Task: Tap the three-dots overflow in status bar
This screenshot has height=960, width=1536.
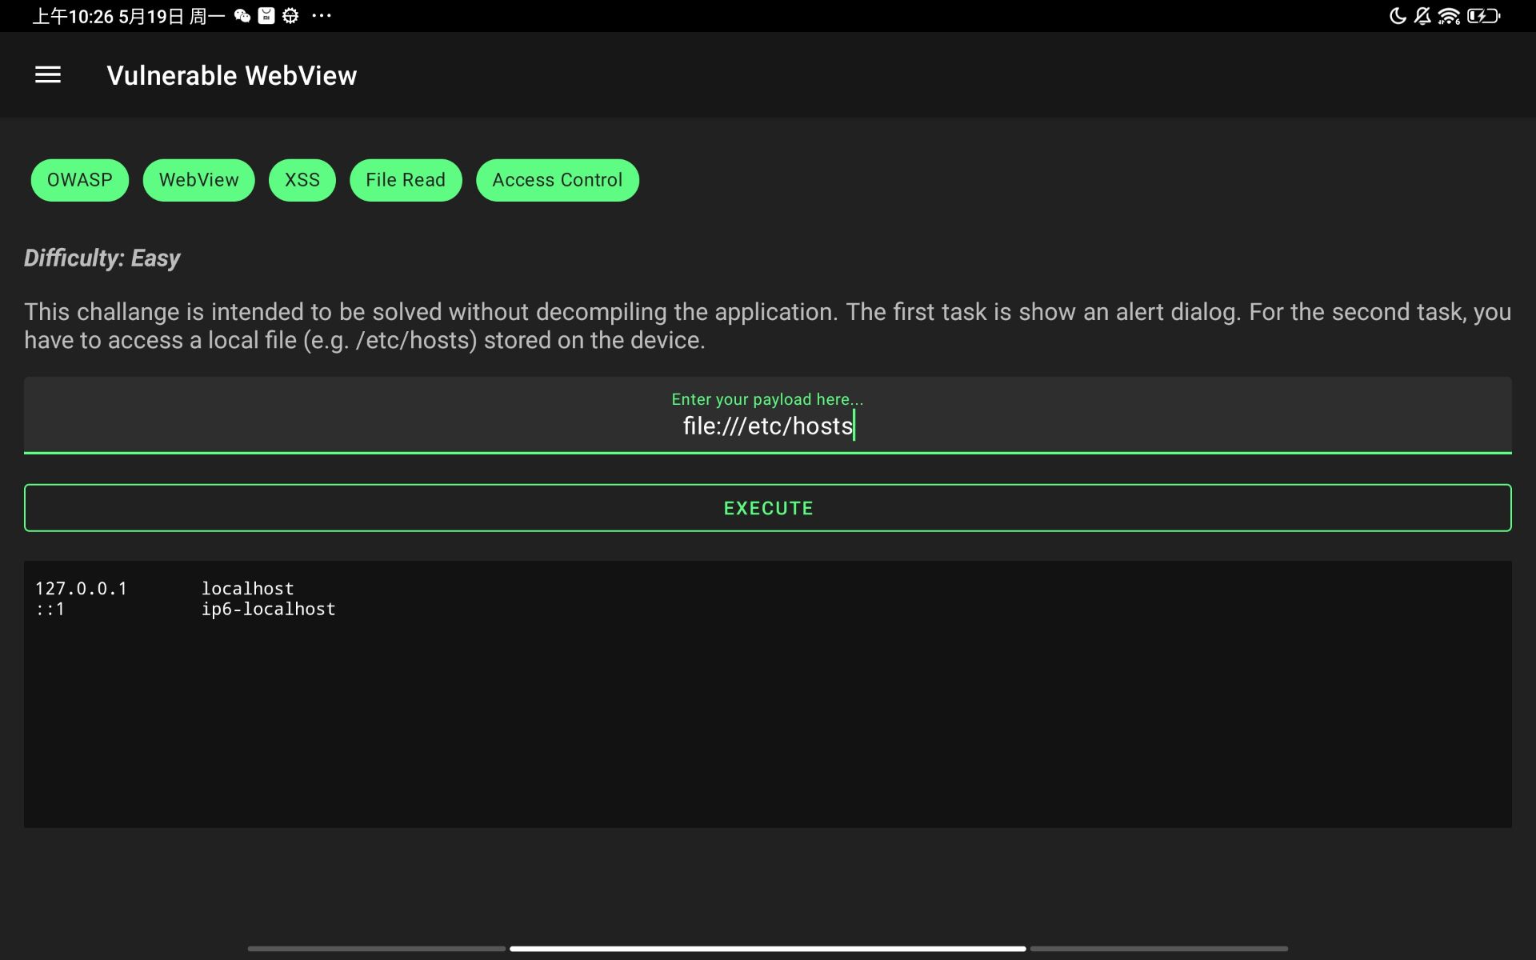Action: [x=322, y=16]
